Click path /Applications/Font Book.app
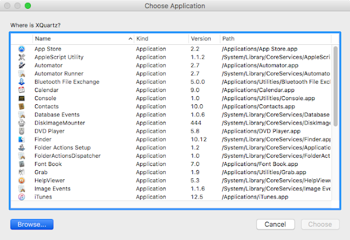Screen dimensions: 350x240 pyautogui.click(x=260, y=164)
